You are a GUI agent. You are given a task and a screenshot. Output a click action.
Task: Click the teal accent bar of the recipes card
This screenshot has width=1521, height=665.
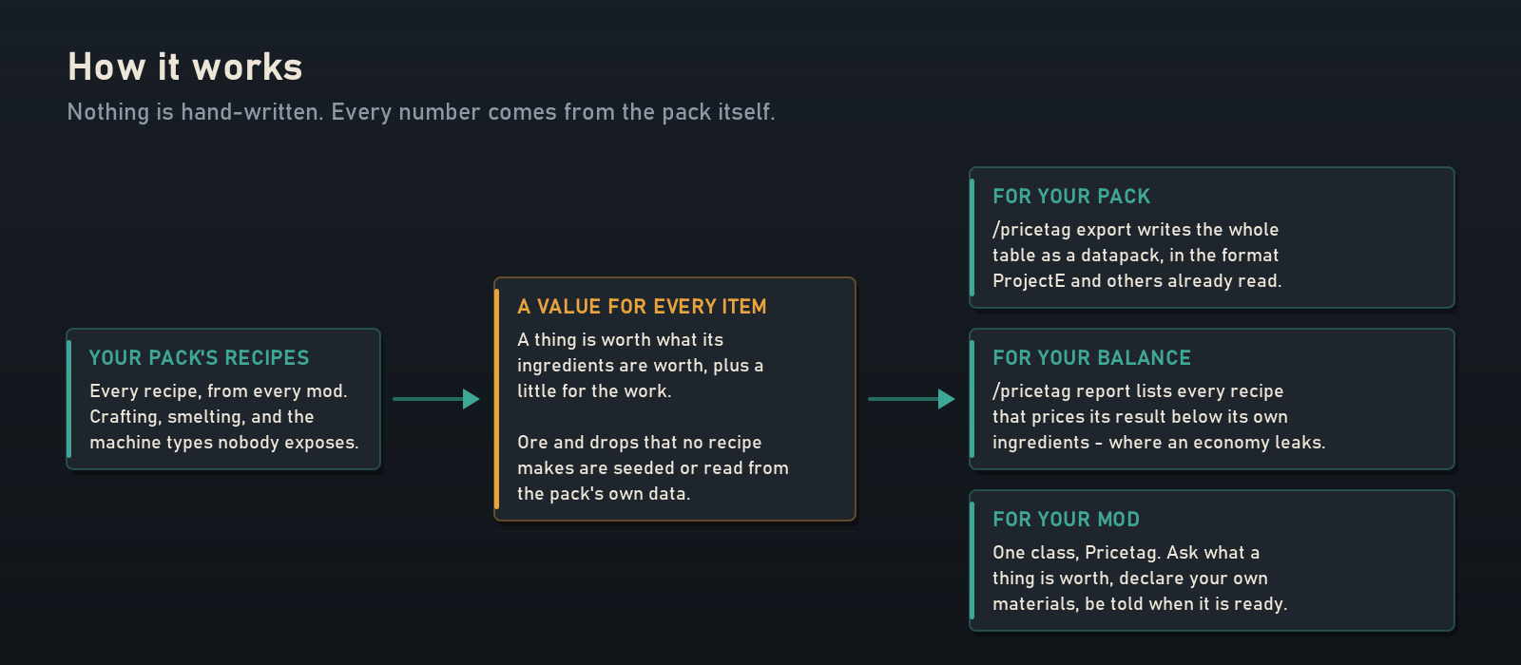coord(69,399)
